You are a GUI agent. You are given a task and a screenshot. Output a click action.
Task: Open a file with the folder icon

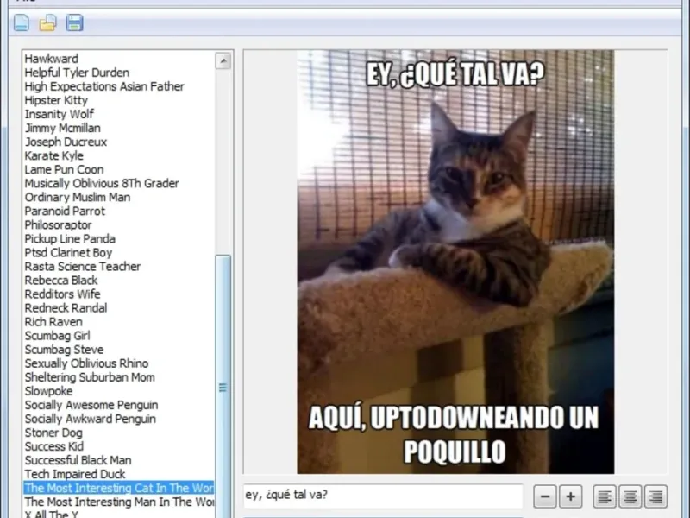pyautogui.click(x=47, y=23)
